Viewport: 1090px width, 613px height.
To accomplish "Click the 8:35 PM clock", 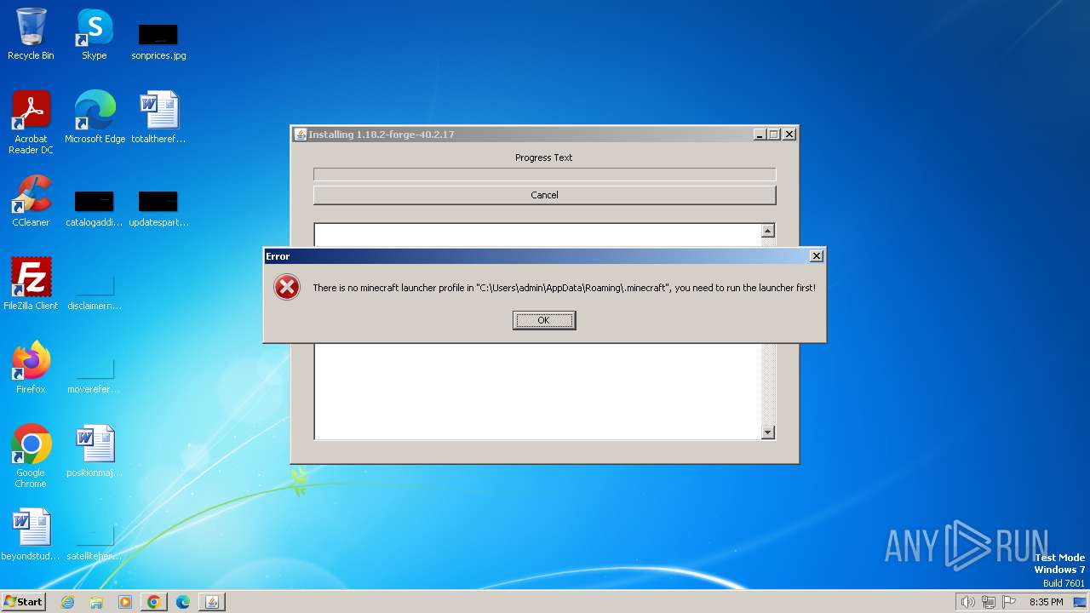I will pyautogui.click(x=1046, y=602).
